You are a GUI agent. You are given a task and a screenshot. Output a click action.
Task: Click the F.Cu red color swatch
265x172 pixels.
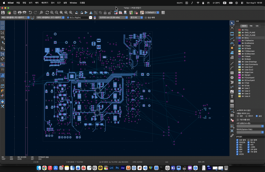239,30
